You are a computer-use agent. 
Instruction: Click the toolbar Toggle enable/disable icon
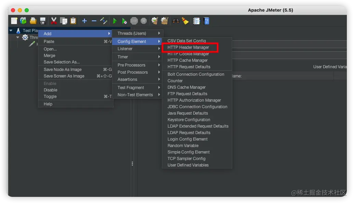104,21
